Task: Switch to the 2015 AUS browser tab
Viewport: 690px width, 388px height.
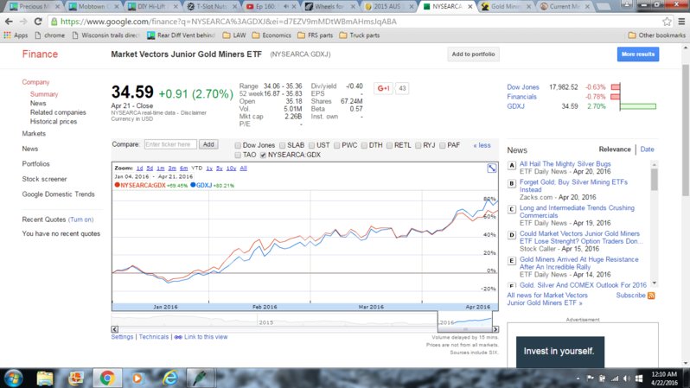Action: pyautogui.click(x=388, y=7)
